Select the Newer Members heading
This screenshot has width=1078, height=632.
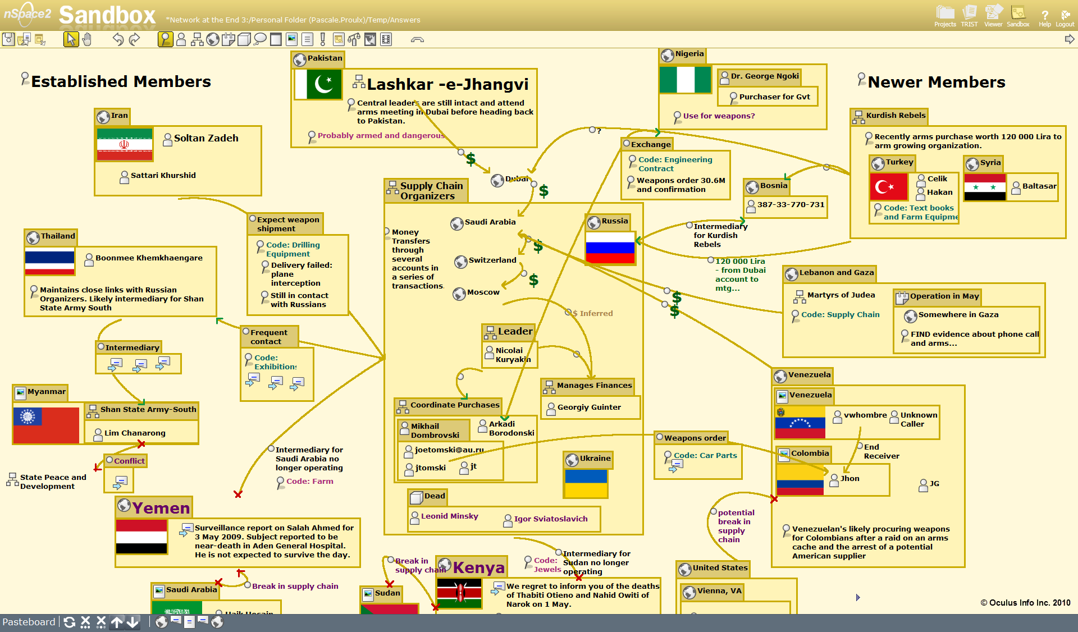937,83
